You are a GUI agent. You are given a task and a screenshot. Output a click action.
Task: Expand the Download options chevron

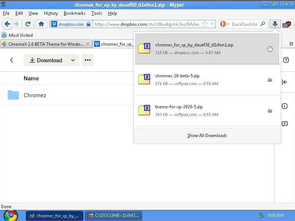(73, 60)
